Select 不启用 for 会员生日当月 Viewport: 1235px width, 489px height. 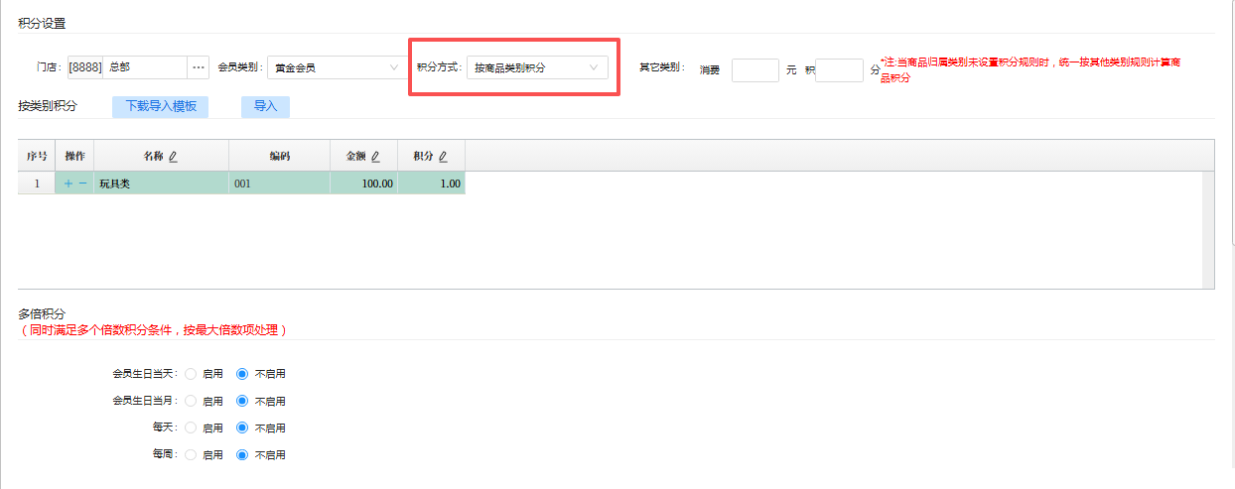pyautogui.click(x=241, y=401)
